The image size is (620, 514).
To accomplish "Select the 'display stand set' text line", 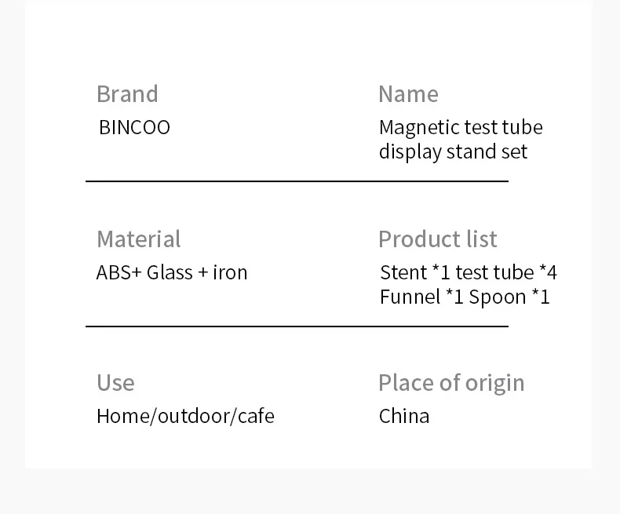I will pos(453,151).
